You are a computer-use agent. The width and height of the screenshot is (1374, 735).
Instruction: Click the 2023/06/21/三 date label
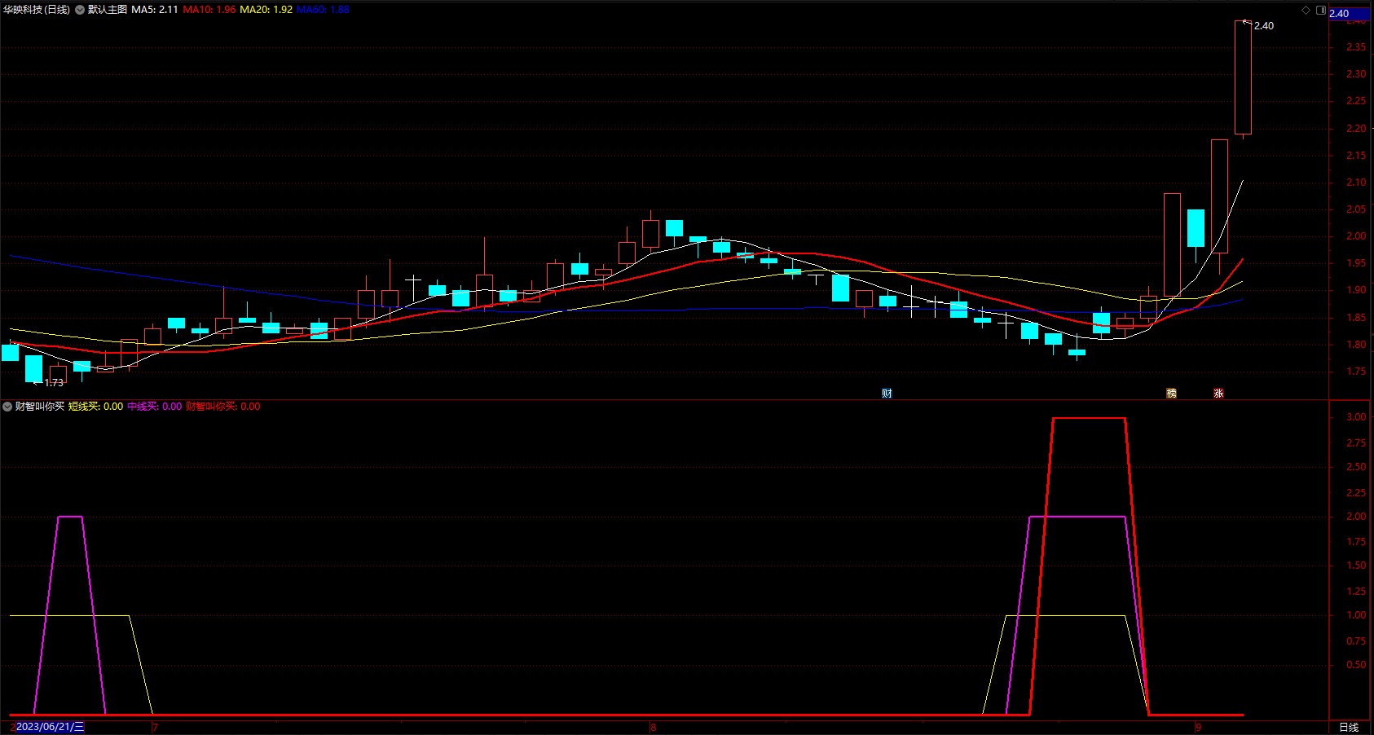pyautogui.click(x=50, y=727)
